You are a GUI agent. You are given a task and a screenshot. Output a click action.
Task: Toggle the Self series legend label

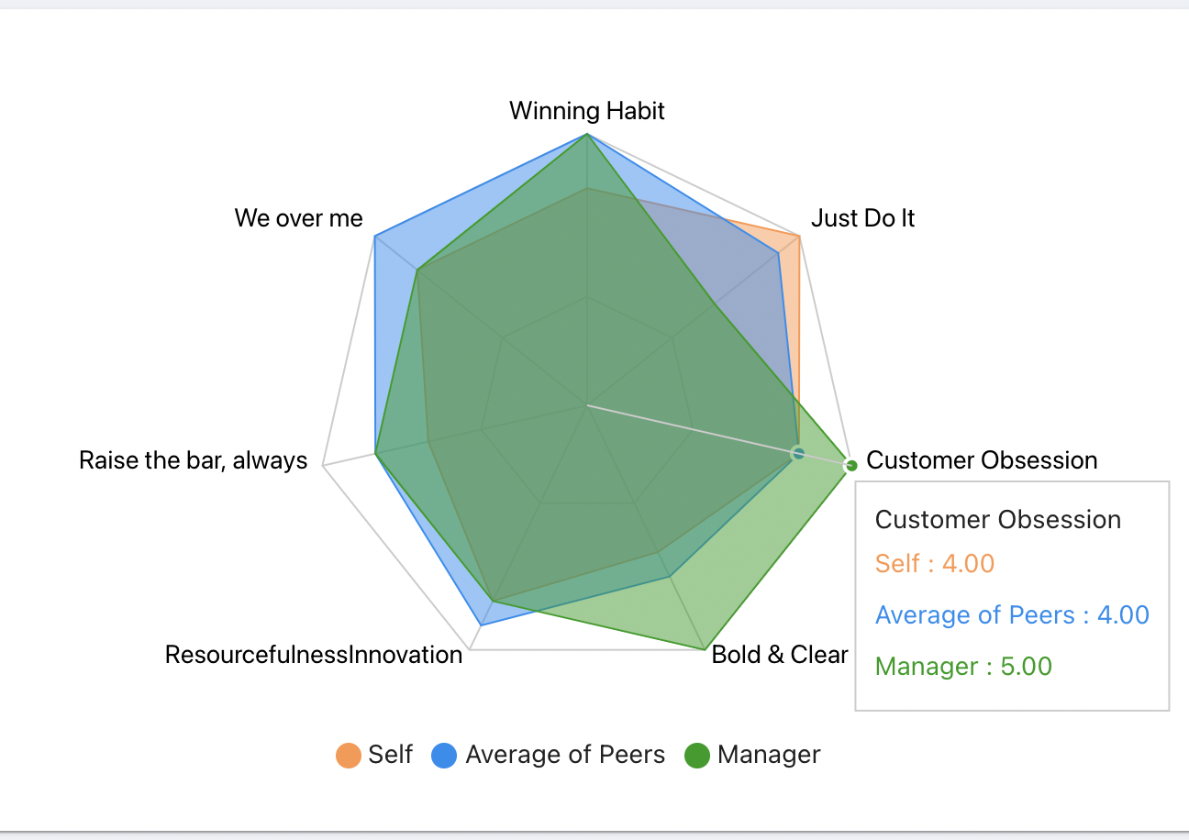(390, 755)
